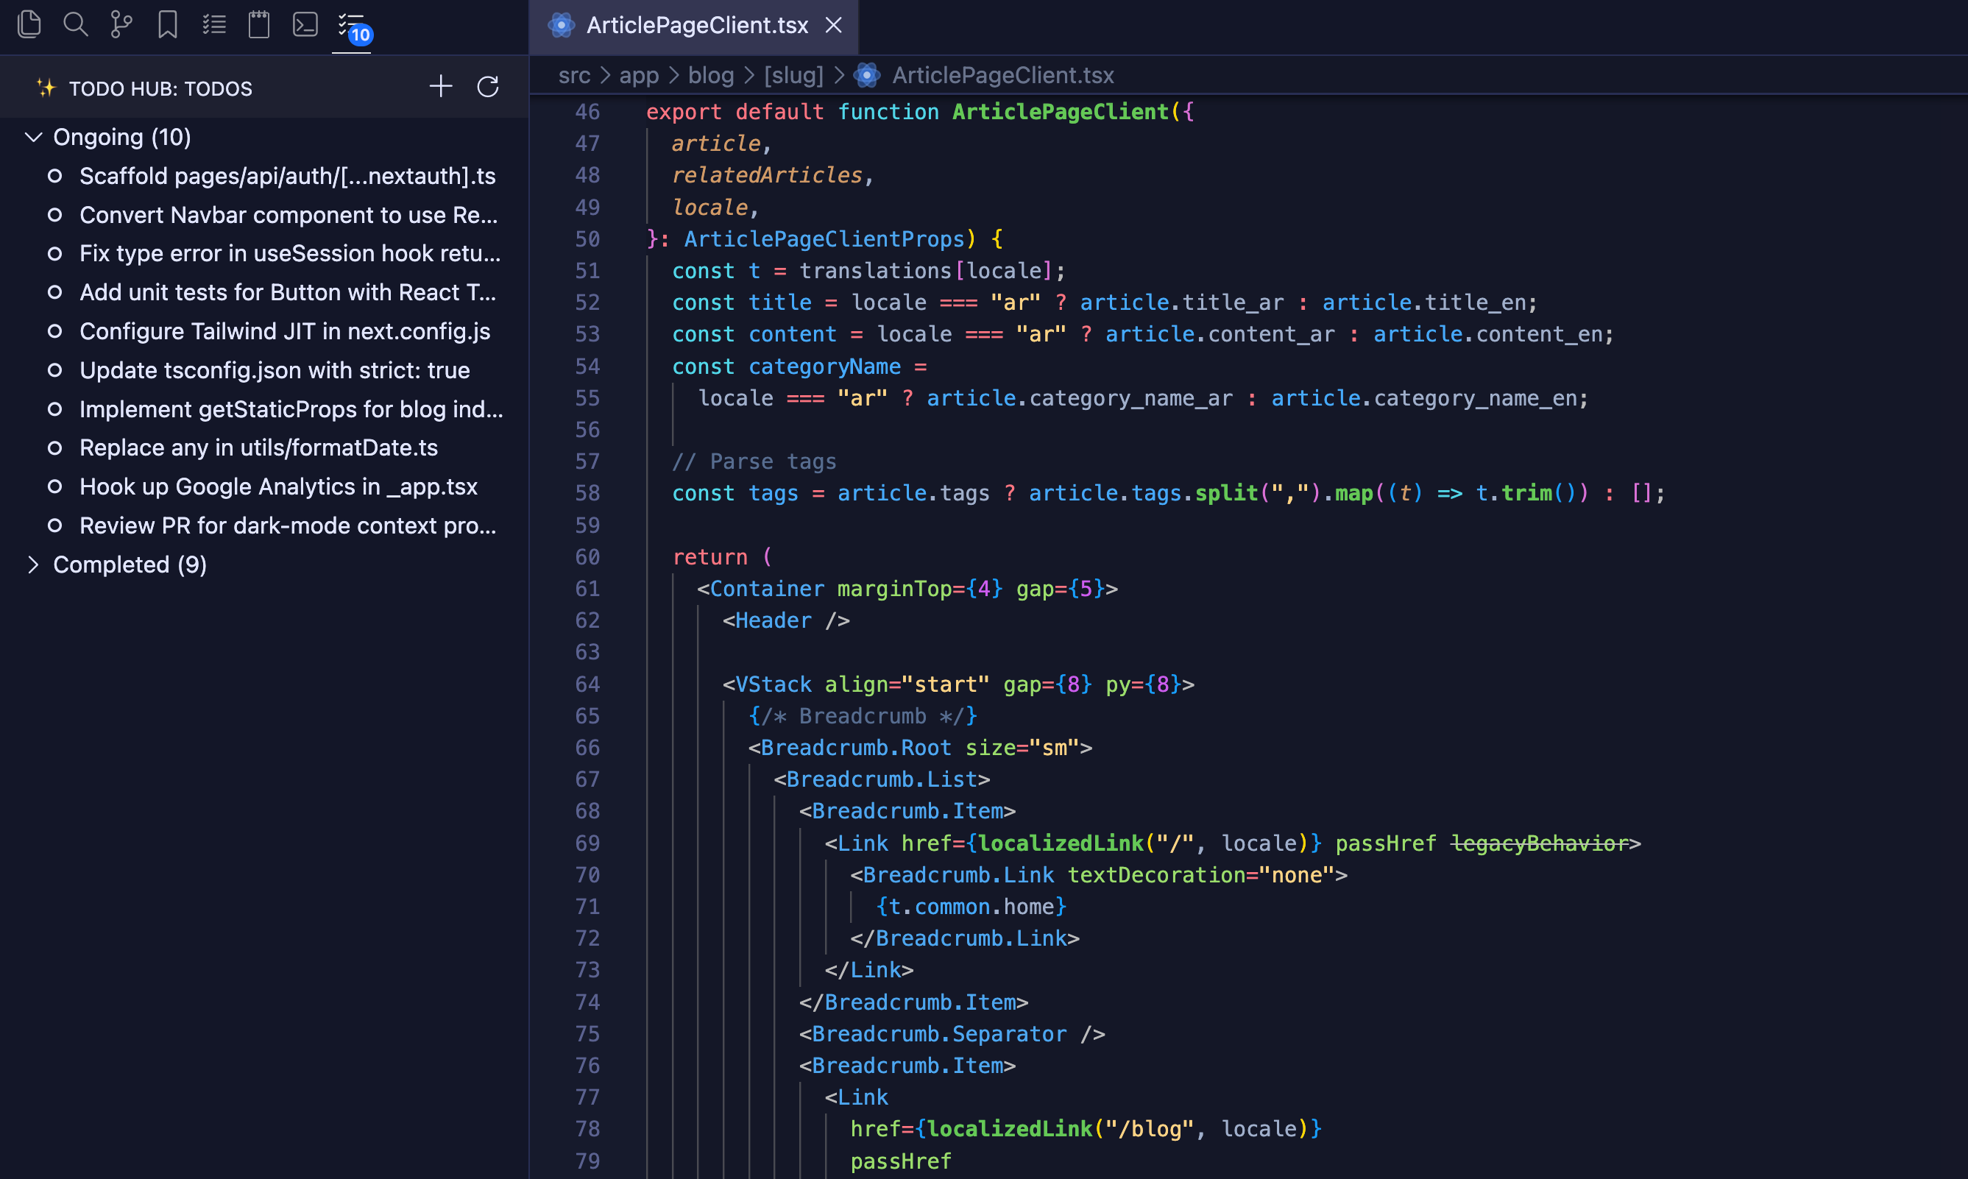This screenshot has height=1179, width=1968.
Task: Open the Source Control view
Action: point(121,24)
